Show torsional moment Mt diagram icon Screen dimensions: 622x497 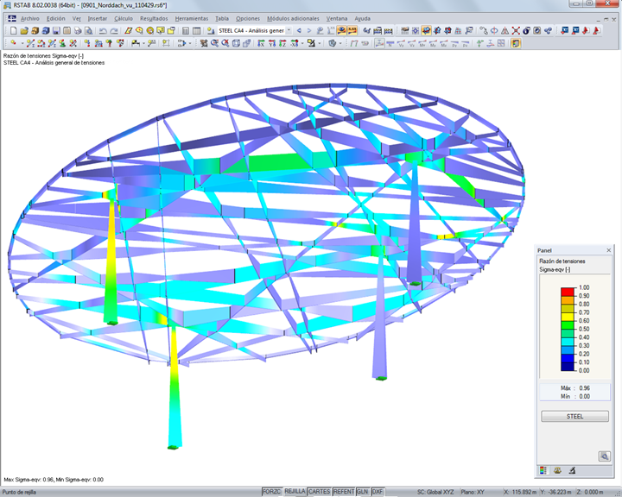[x=422, y=43]
